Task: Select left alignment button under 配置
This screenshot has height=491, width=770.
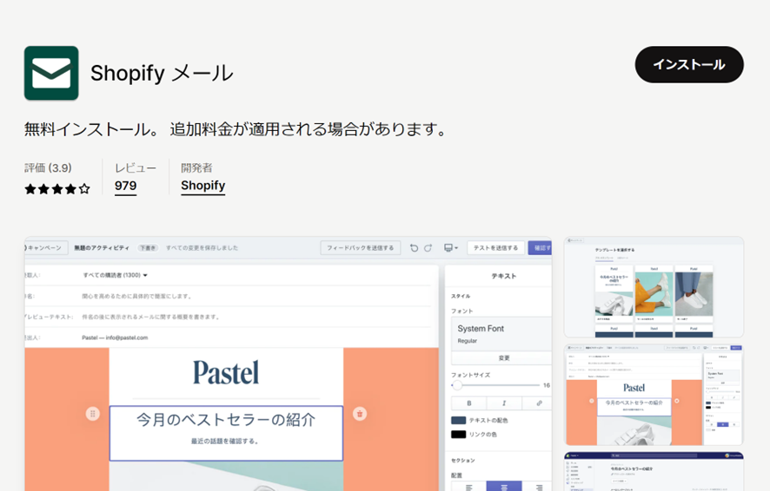Action: pyautogui.click(x=469, y=486)
